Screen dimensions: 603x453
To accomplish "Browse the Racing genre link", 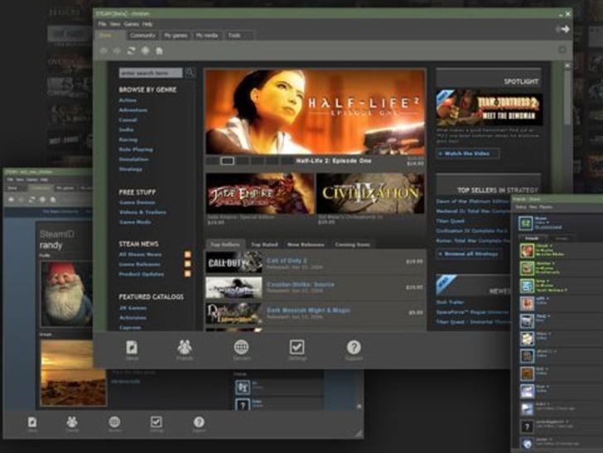I will tap(128, 140).
